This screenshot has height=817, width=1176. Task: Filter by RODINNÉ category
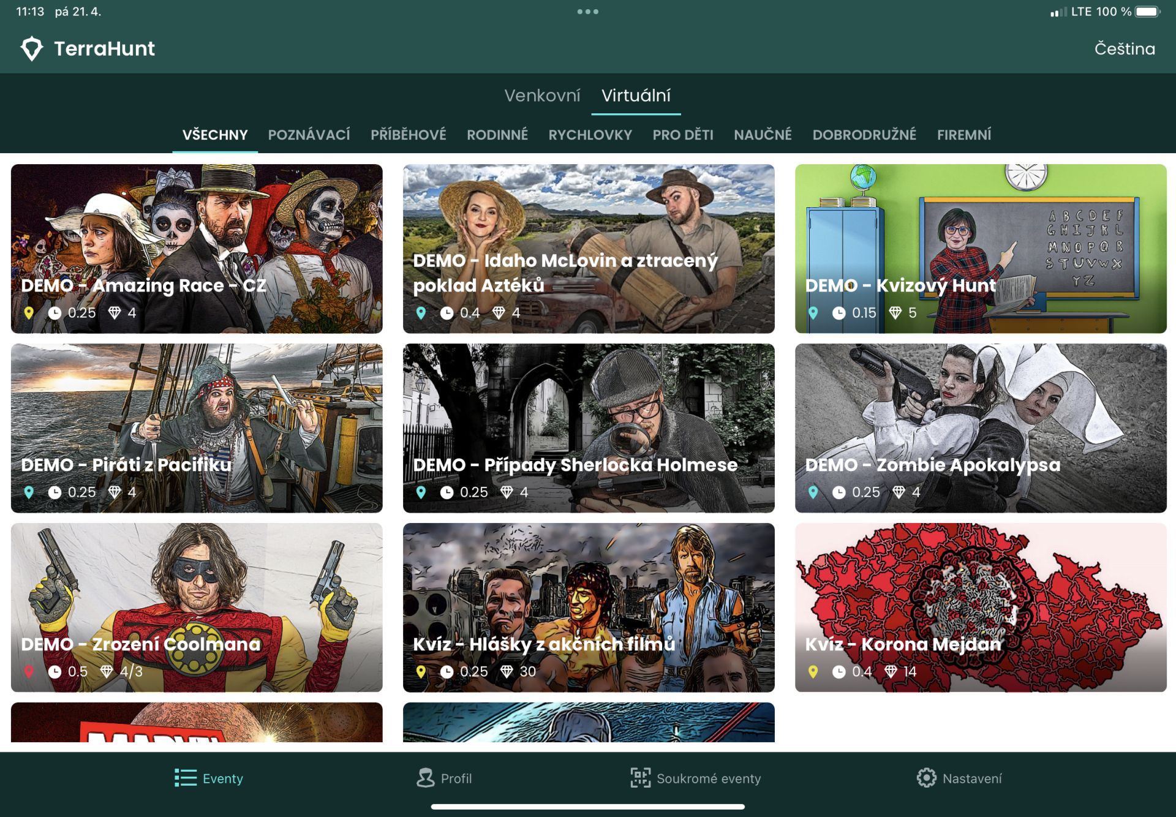[x=497, y=135]
